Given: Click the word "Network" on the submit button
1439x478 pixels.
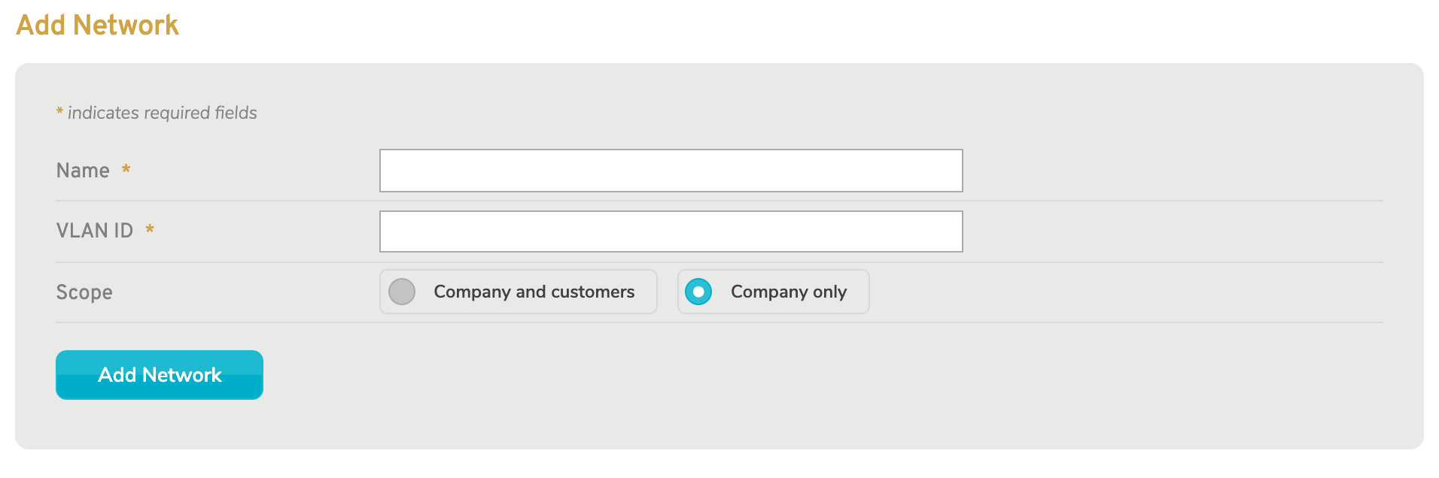Looking at the screenshot, I should pyautogui.click(x=181, y=375).
